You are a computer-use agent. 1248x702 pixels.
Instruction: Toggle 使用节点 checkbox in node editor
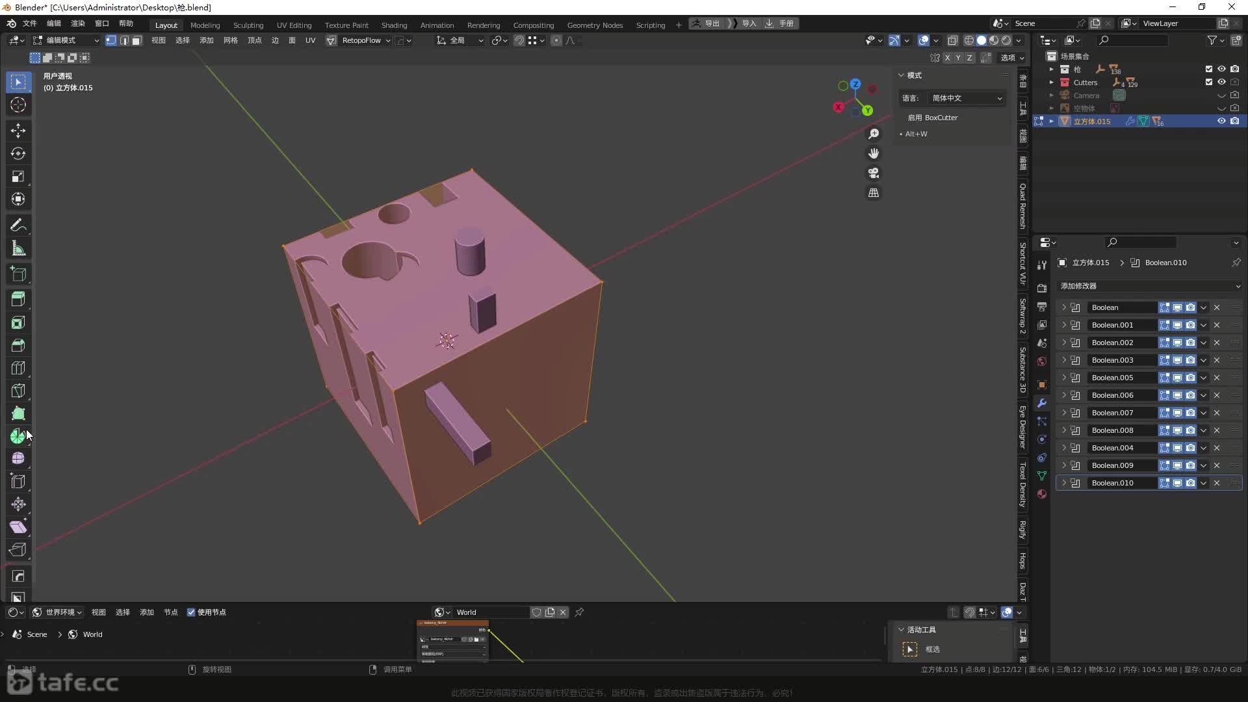click(191, 612)
